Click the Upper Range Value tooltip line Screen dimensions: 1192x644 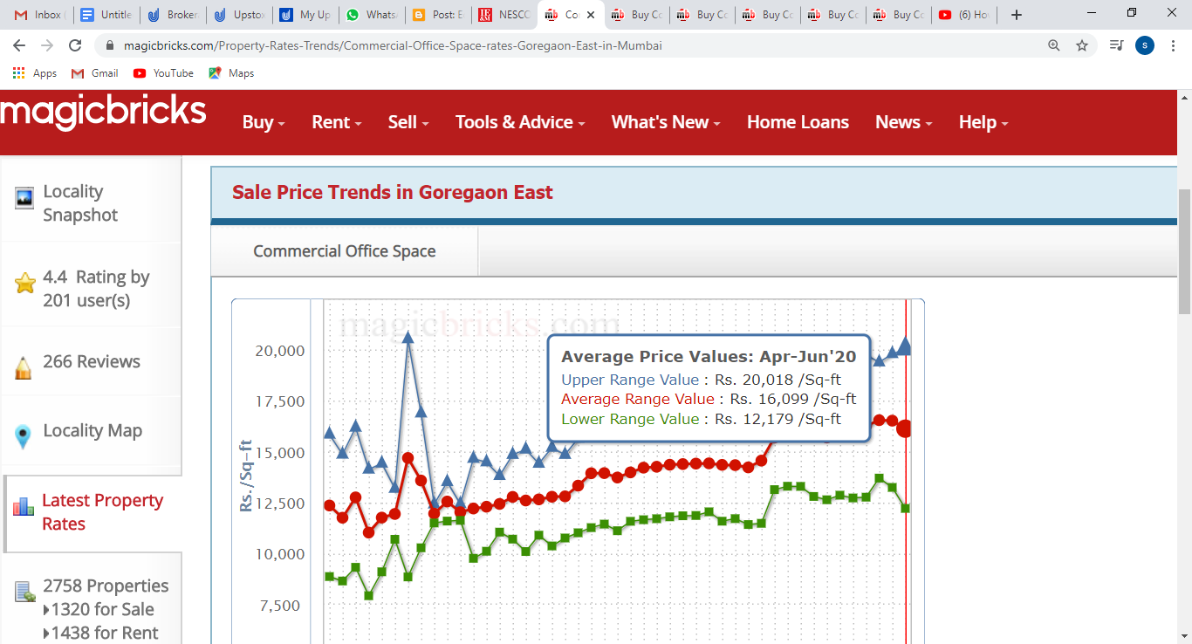point(701,380)
